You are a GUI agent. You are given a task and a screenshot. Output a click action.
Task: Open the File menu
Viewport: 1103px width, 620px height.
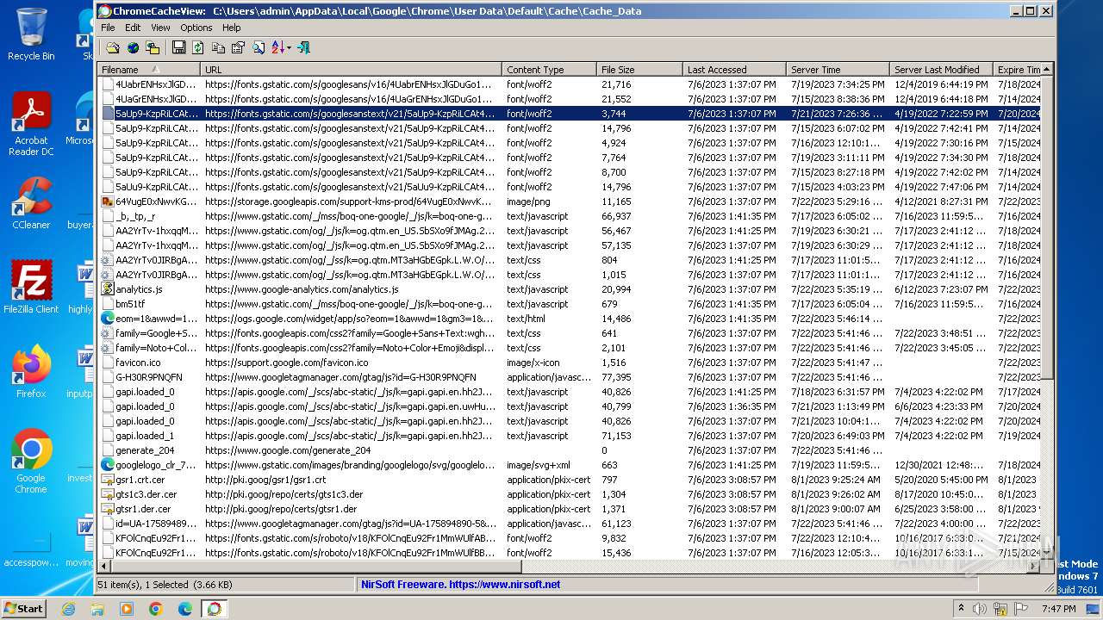click(x=108, y=28)
